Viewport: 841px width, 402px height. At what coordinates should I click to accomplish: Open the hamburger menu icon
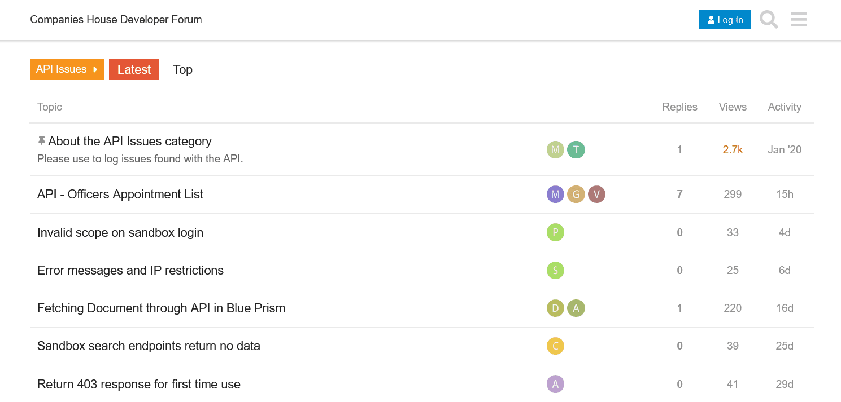click(799, 20)
